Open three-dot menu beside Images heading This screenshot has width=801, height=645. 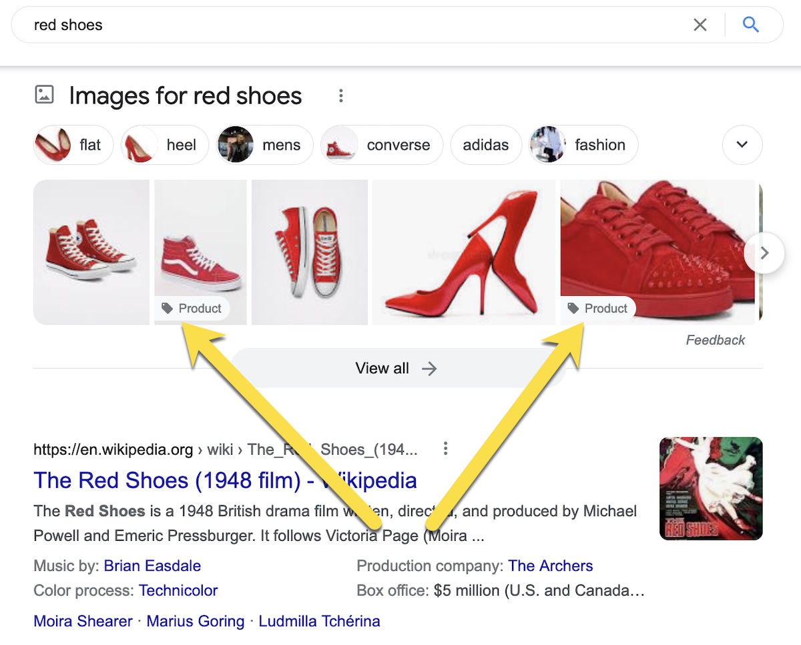pos(341,96)
